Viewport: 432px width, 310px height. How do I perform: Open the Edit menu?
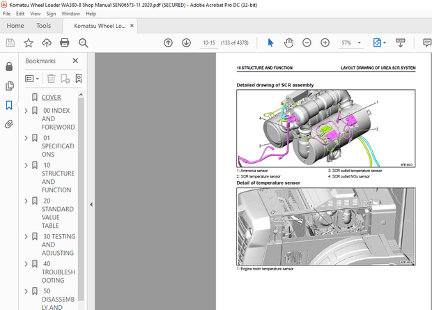click(20, 14)
